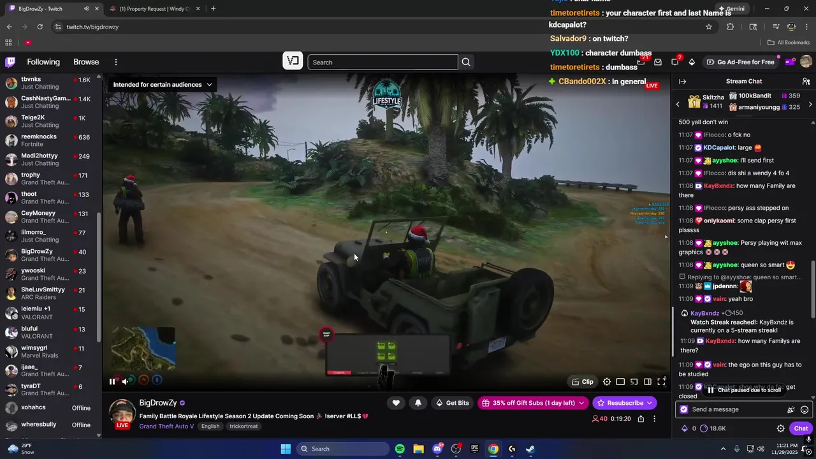The image size is (816, 459).
Task: Open Grand Theft Auto V category link
Action: coord(166,426)
